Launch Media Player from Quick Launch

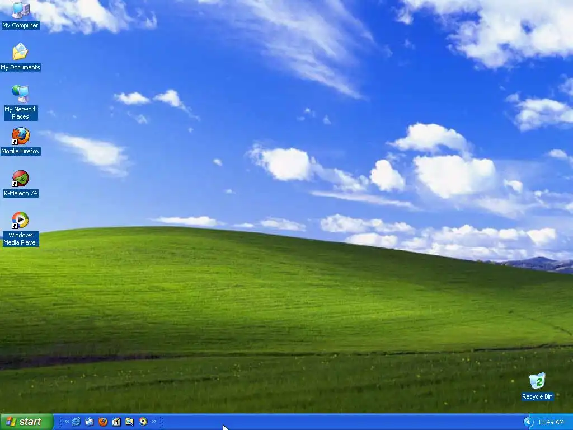tap(143, 422)
